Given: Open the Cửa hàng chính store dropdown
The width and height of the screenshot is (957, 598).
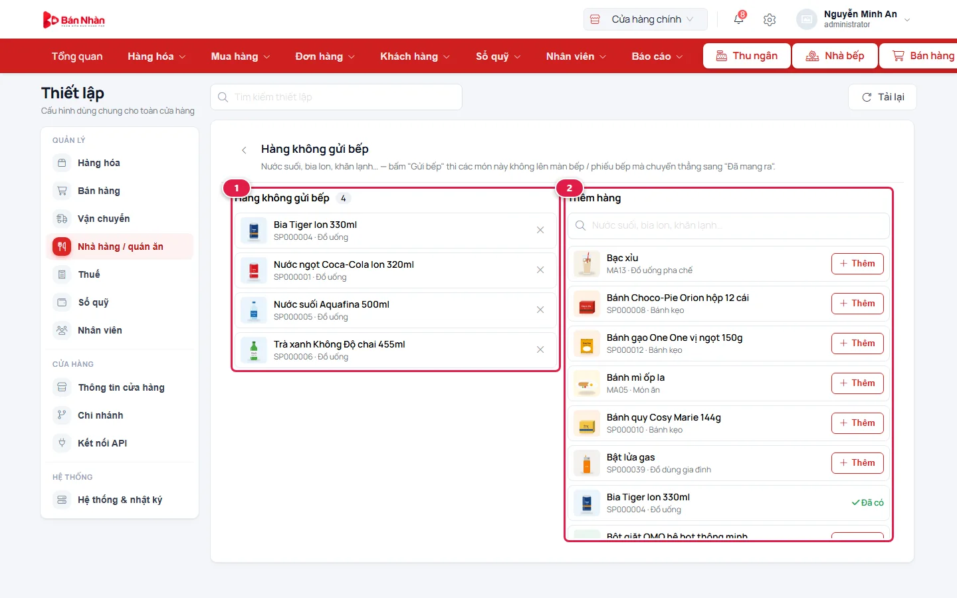Looking at the screenshot, I should [645, 19].
